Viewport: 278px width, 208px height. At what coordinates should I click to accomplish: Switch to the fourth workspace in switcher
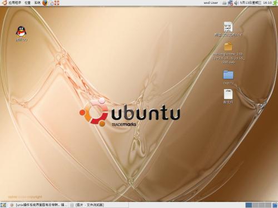click(x=268, y=205)
